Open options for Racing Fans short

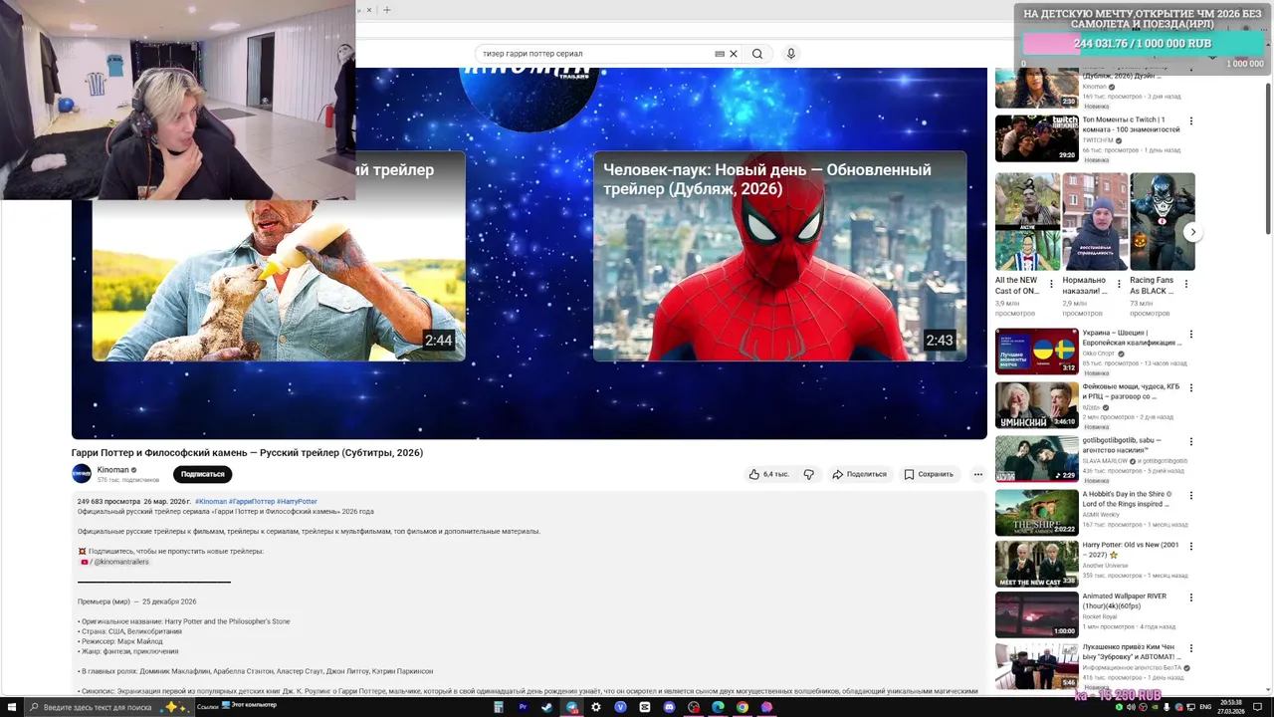pos(1186,284)
